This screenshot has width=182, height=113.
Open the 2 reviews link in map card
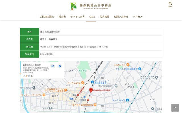point(29,76)
